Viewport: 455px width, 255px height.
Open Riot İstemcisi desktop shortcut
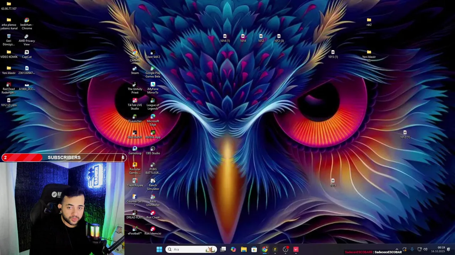152,231
